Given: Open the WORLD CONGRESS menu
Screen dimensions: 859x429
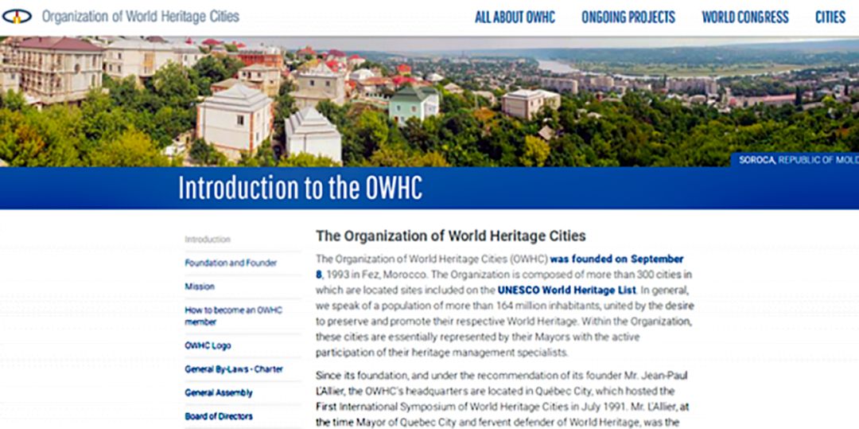Looking at the screenshot, I should click(x=745, y=18).
